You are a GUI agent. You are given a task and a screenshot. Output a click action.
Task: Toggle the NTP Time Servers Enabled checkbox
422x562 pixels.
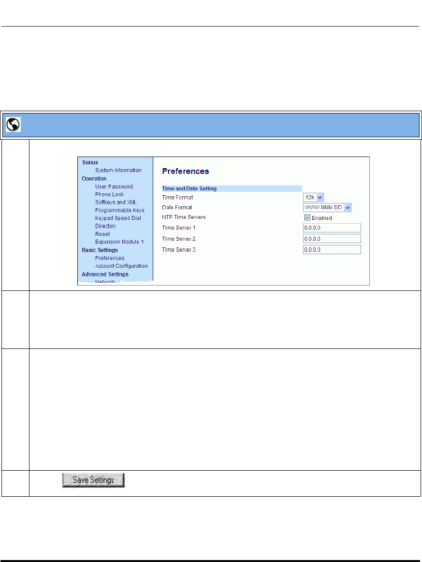(x=307, y=217)
